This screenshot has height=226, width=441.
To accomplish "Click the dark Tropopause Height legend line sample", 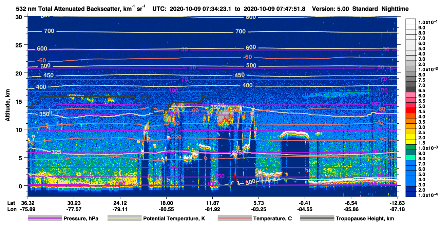I will (x=317, y=219).
